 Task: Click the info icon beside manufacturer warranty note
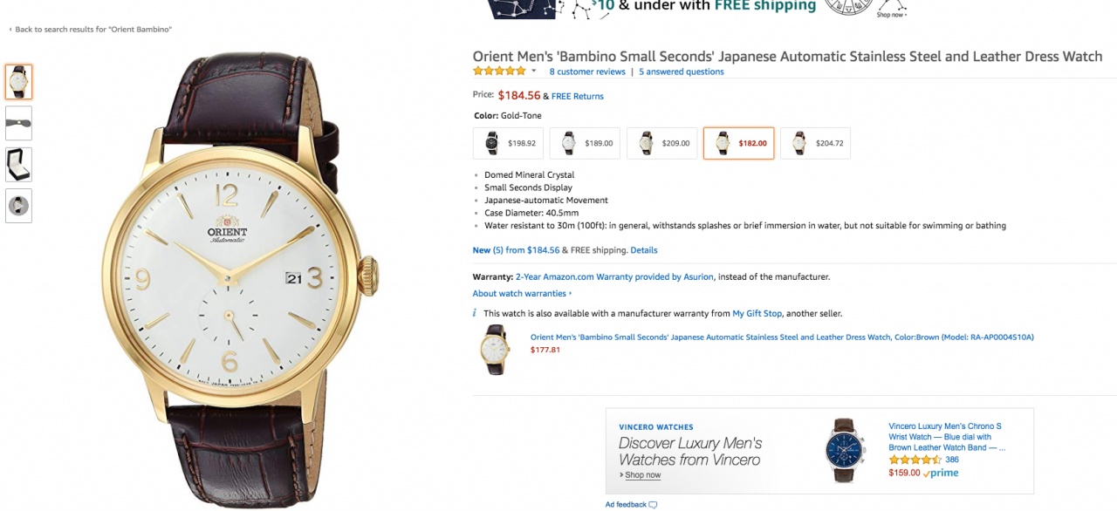pos(475,313)
